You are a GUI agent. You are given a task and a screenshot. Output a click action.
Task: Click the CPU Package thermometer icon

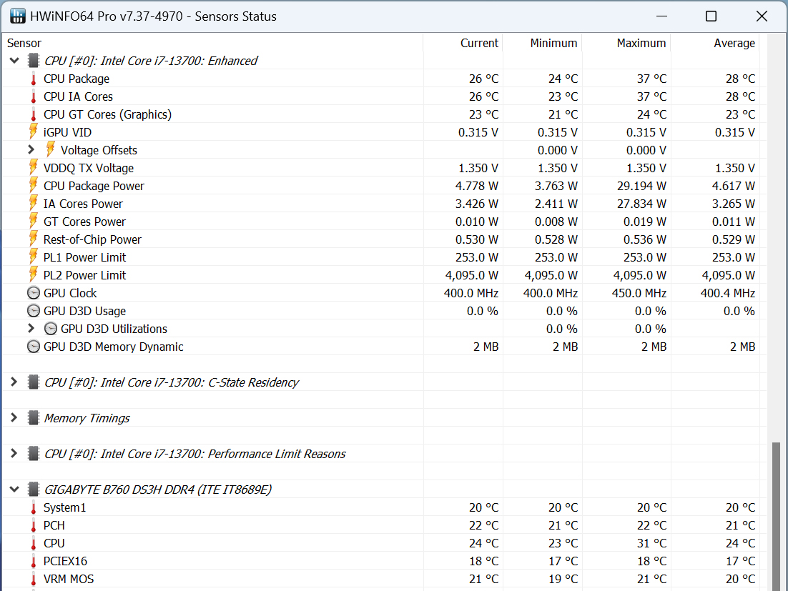tap(34, 79)
